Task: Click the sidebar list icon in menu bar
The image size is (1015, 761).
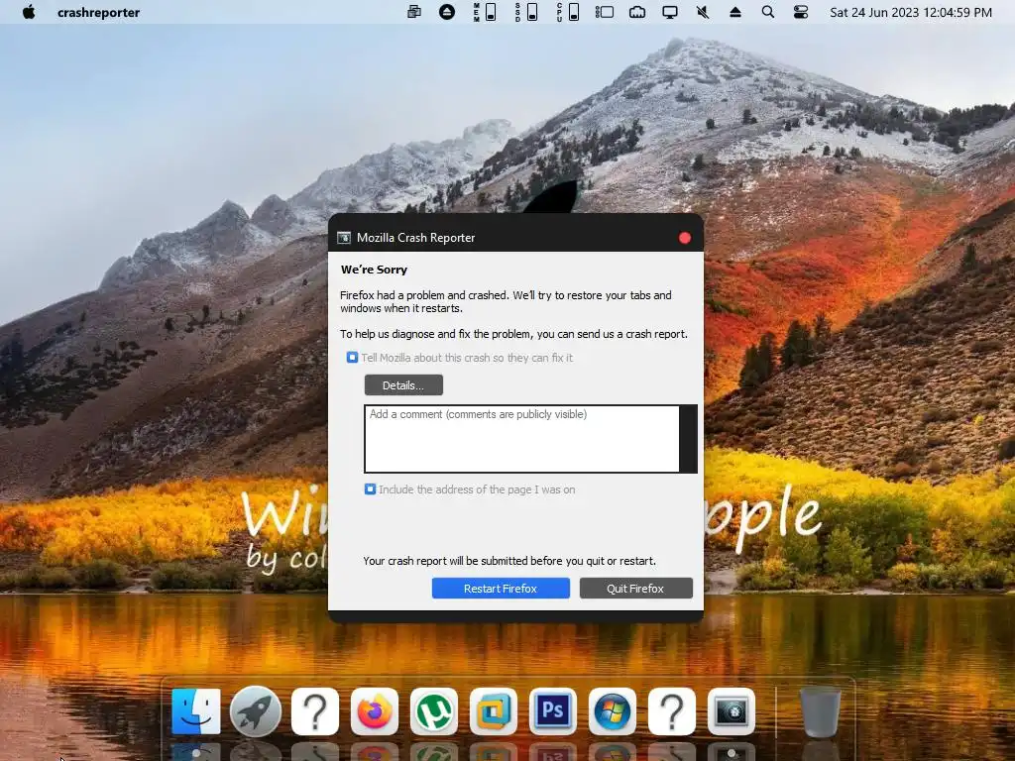Action: pyautogui.click(x=605, y=12)
